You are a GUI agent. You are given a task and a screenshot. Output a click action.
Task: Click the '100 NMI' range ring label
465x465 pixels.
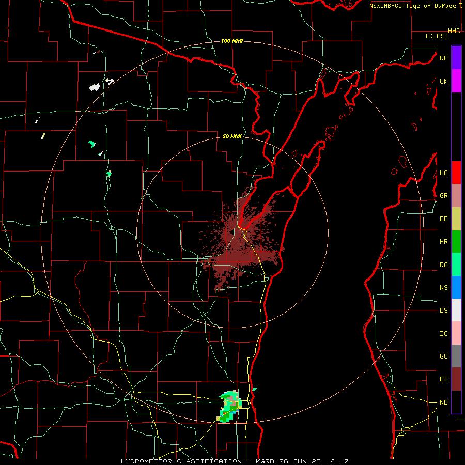232,41
